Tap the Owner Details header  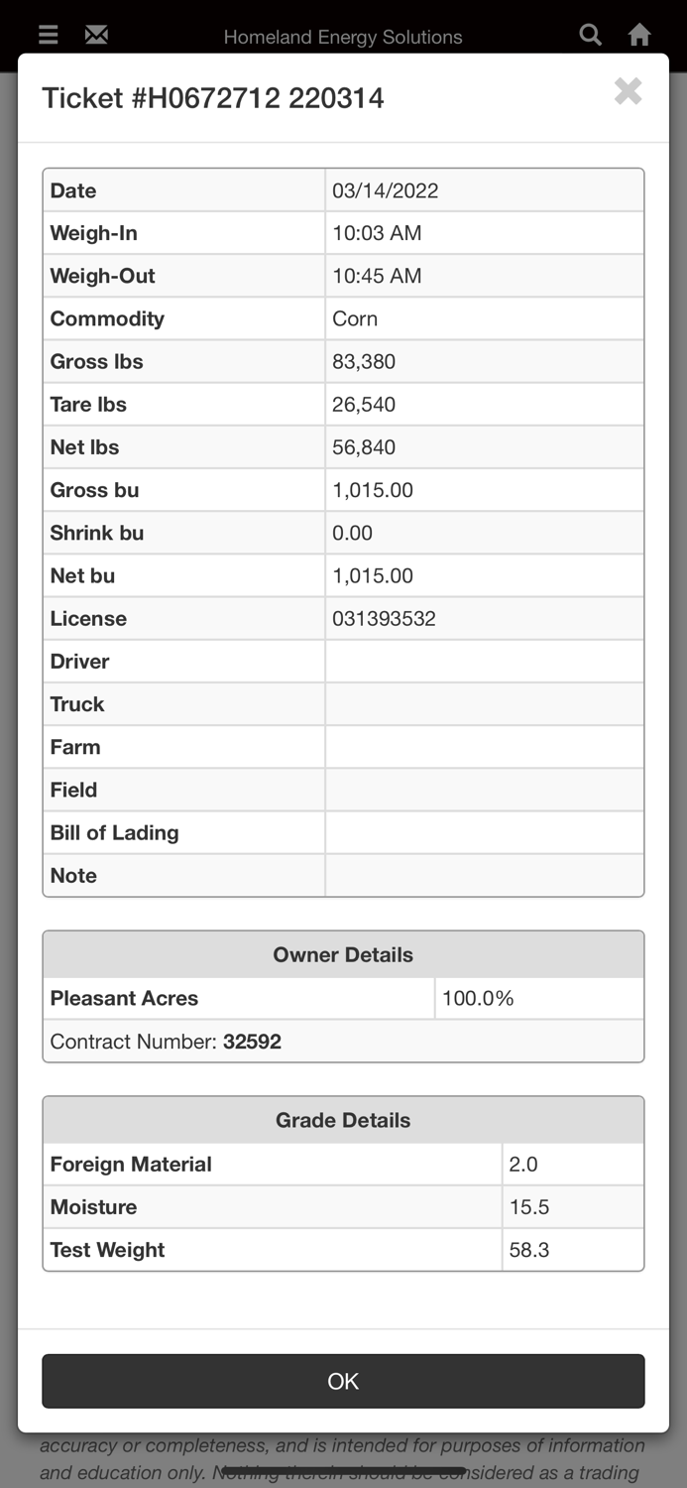343,954
